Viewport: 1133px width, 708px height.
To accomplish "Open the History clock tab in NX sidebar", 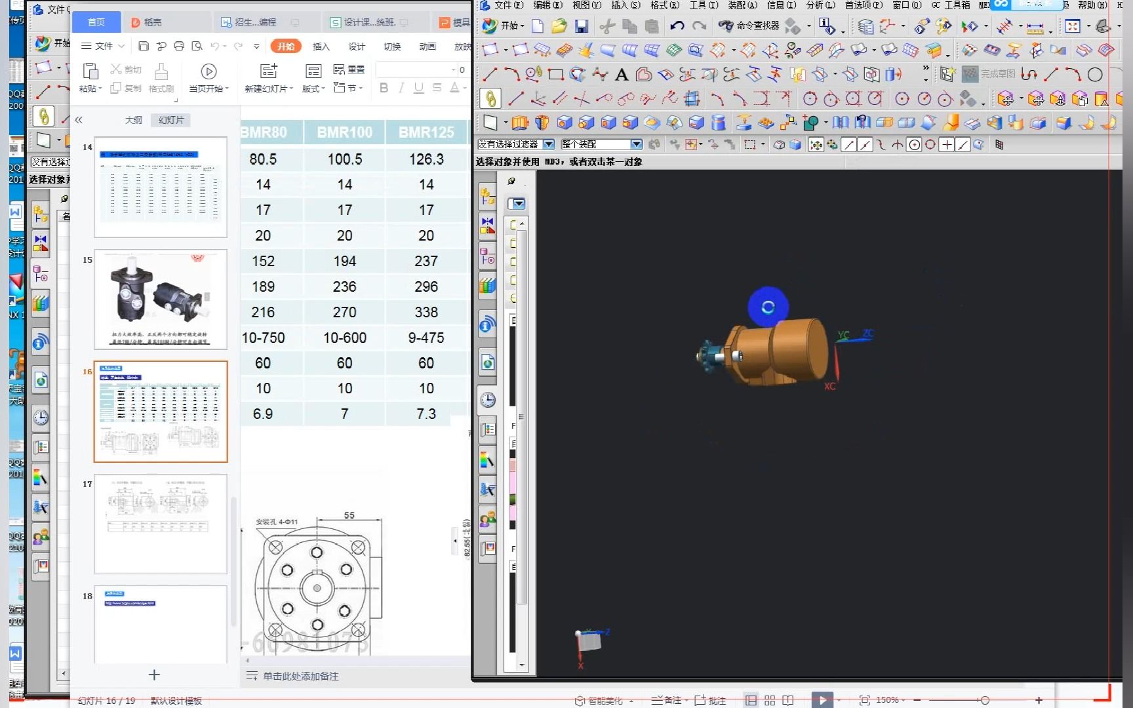I will point(488,400).
